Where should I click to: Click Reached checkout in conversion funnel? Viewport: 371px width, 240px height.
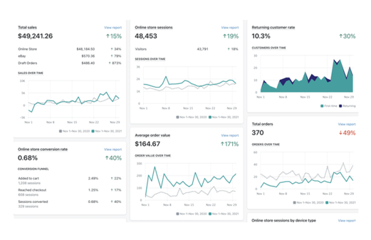click(34, 190)
